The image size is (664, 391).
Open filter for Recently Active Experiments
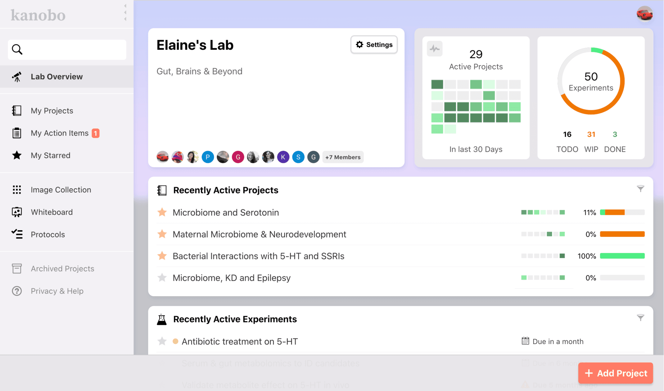tap(640, 317)
